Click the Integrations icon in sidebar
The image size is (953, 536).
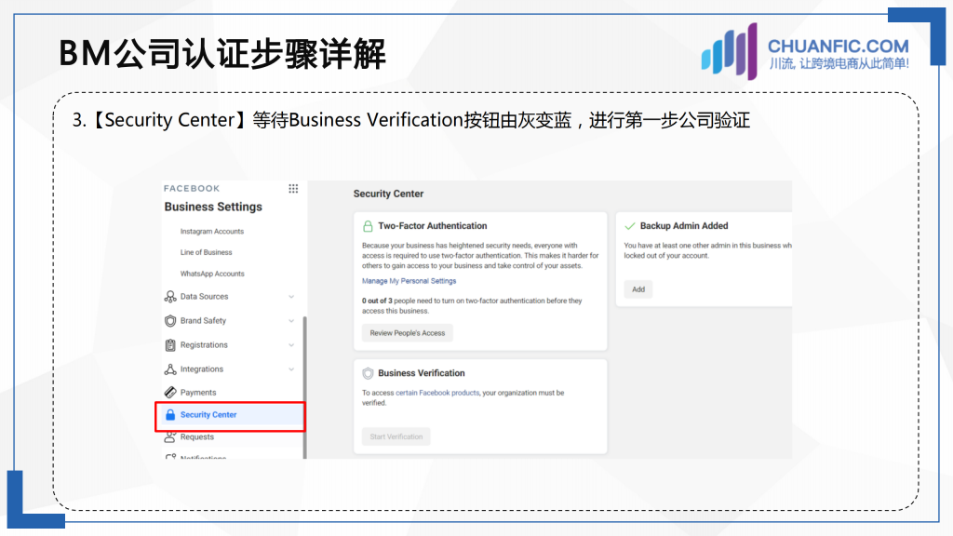click(170, 368)
